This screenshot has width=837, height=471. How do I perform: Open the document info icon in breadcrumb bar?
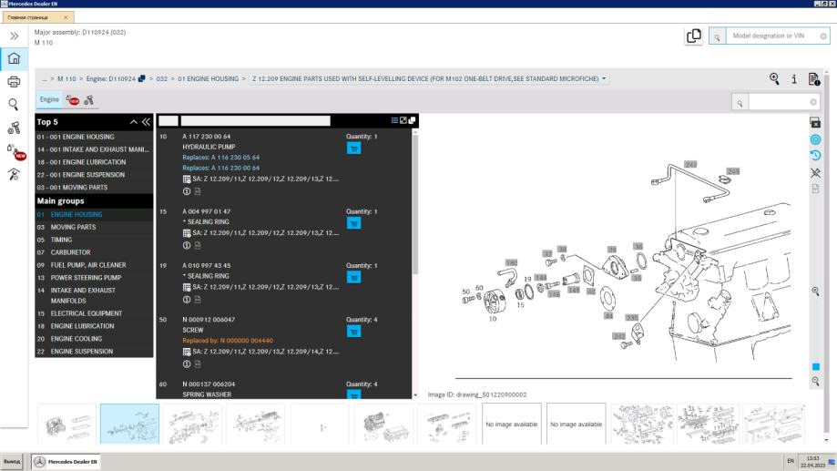click(813, 79)
